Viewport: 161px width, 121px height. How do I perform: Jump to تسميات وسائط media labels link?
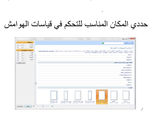pyautogui.click(x=59, y=51)
